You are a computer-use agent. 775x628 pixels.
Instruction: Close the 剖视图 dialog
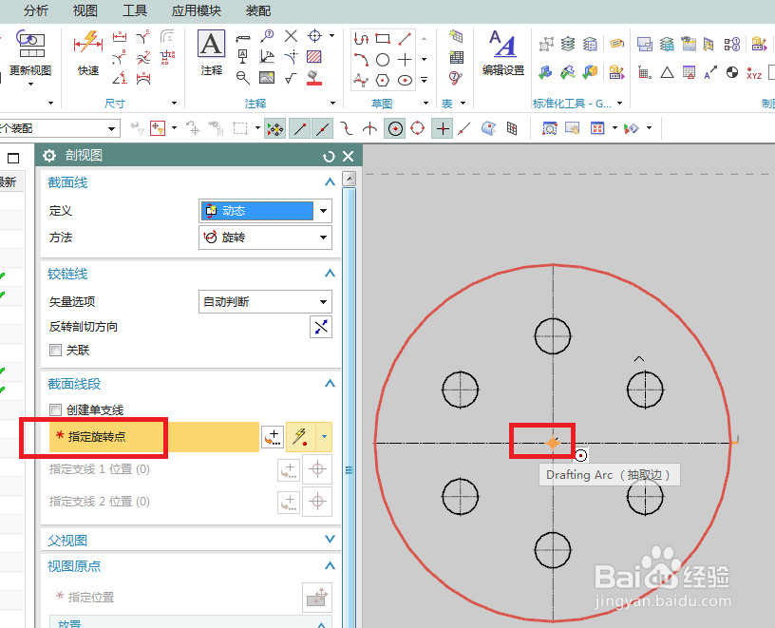(349, 156)
